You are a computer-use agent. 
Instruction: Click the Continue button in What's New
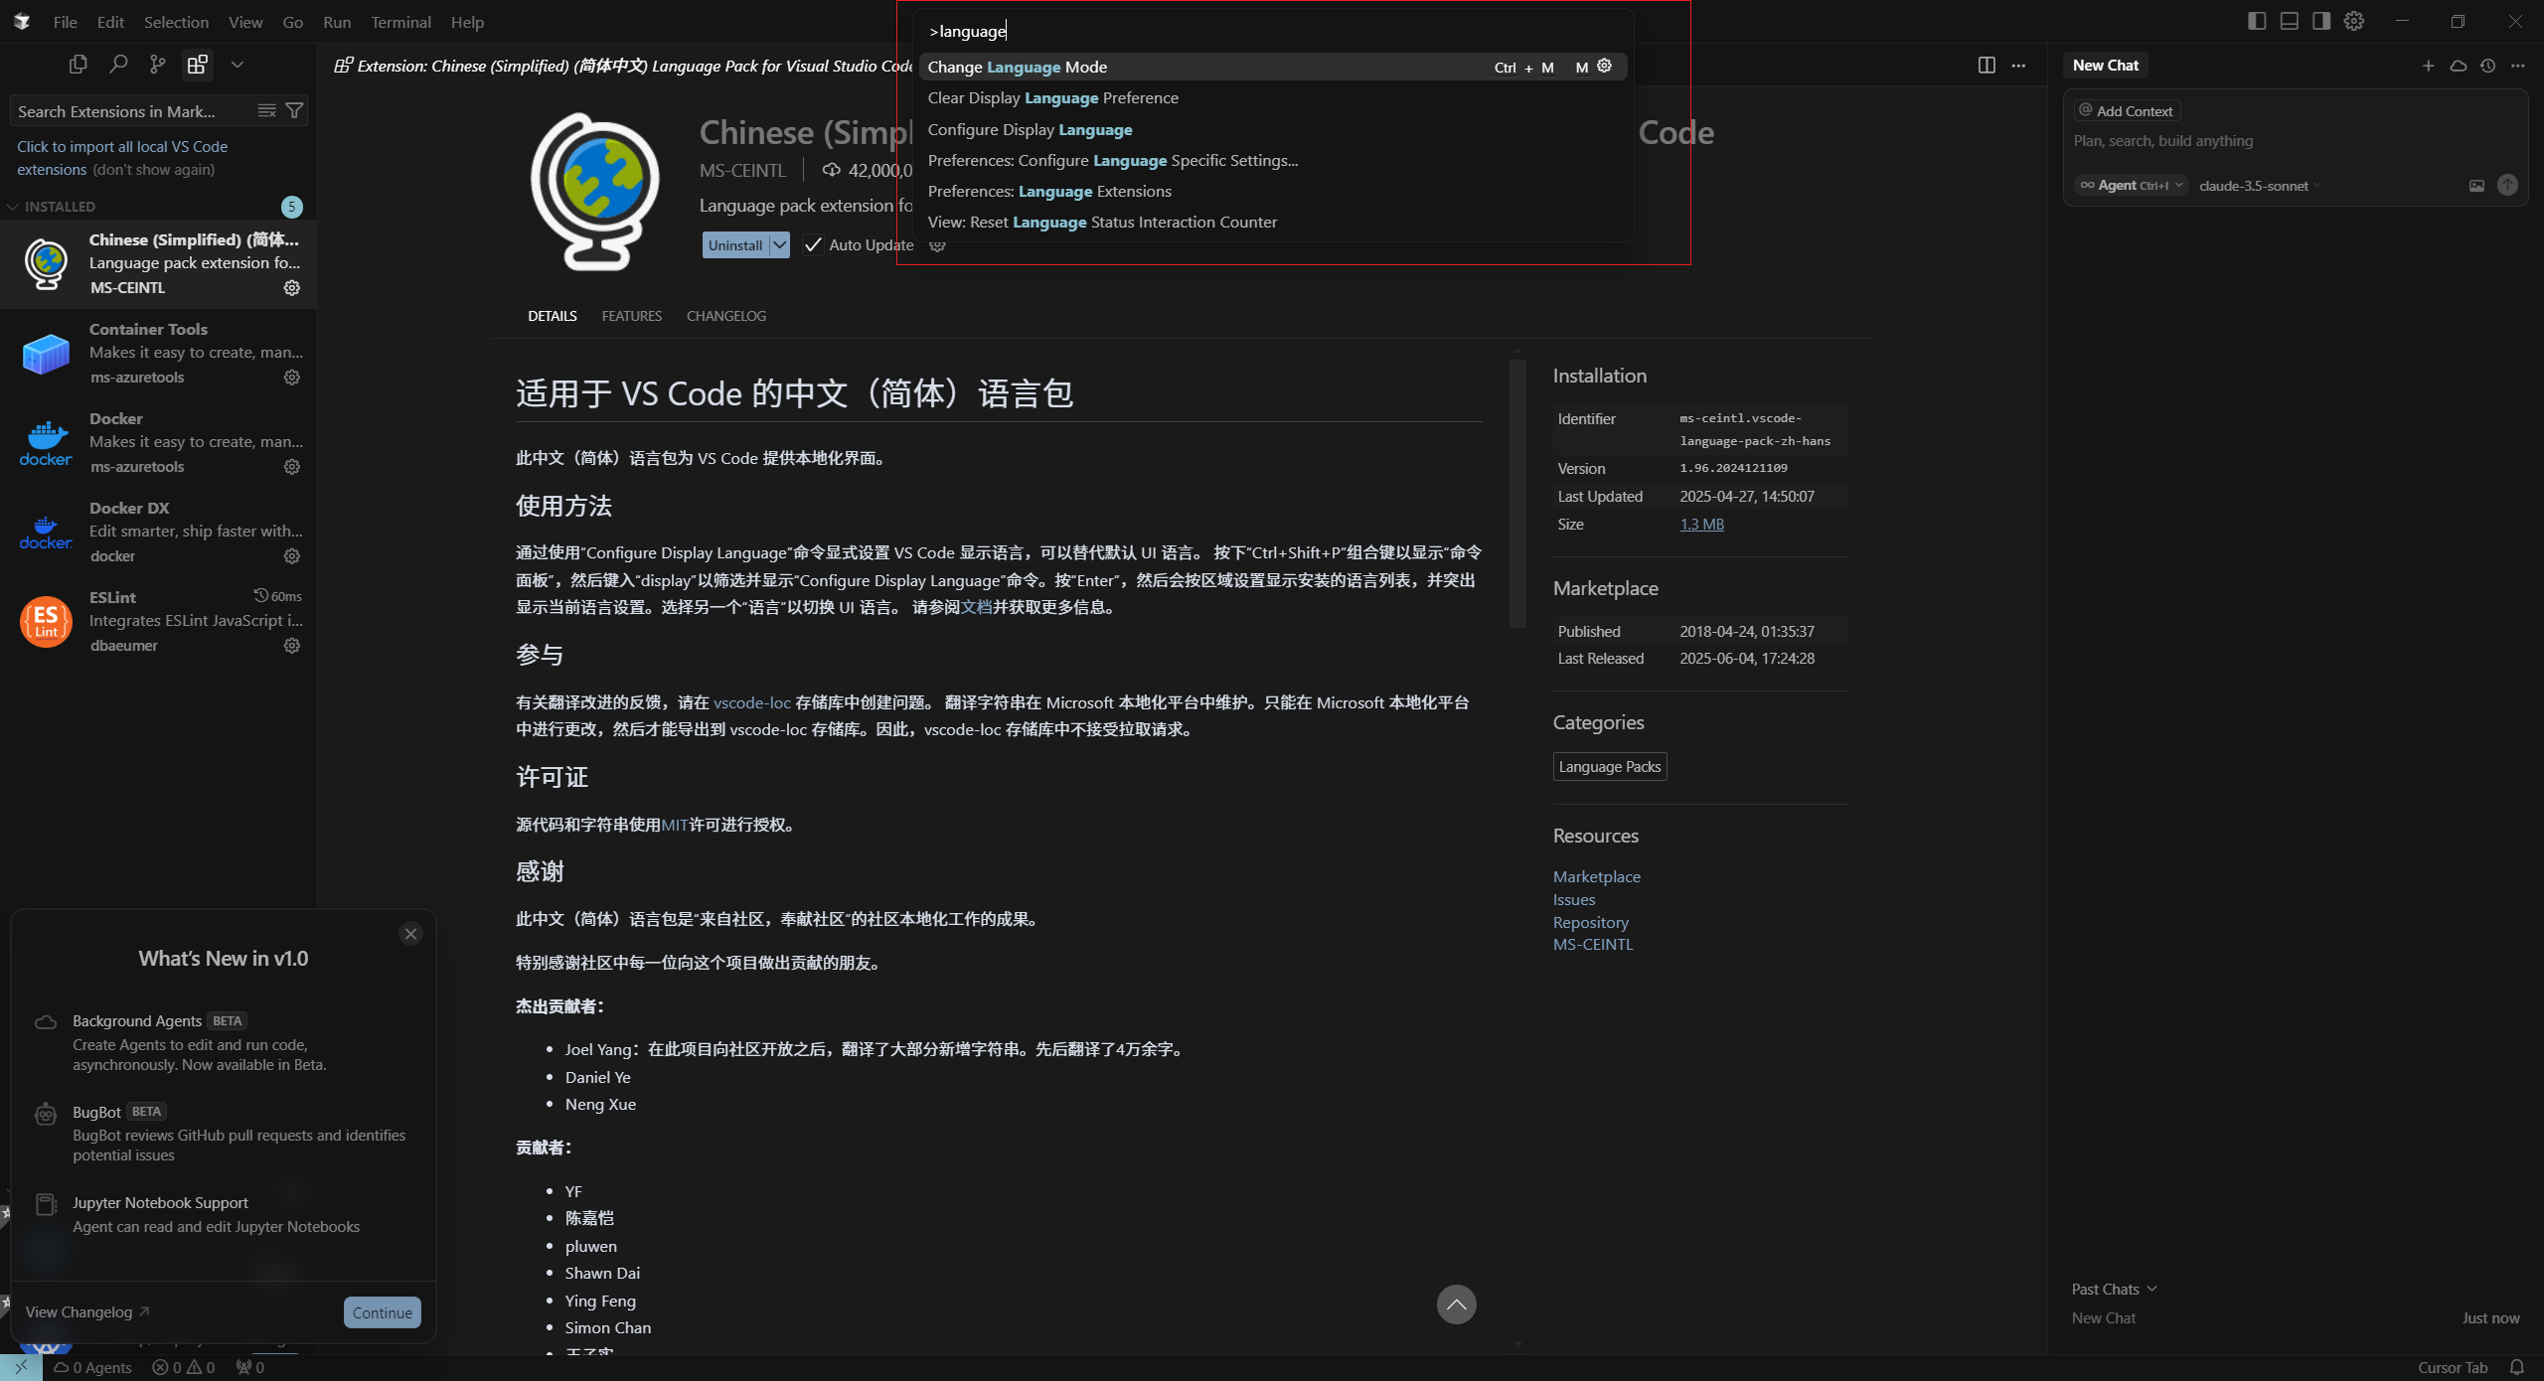(x=382, y=1312)
